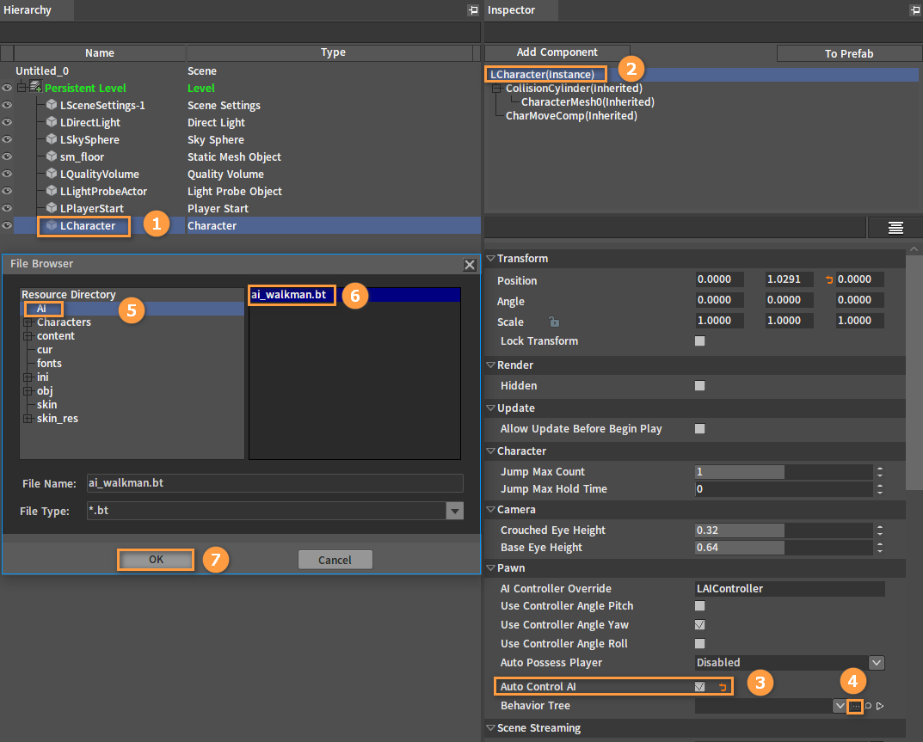Click the To Prefab button
This screenshot has width=923, height=742.
pyautogui.click(x=849, y=53)
